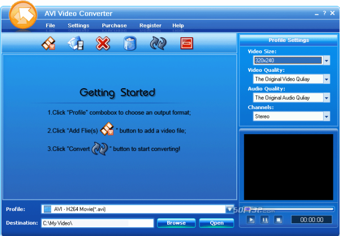340x236 pixels.
Task: Click the Getting Started heading
Action: click(x=117, y=92)
